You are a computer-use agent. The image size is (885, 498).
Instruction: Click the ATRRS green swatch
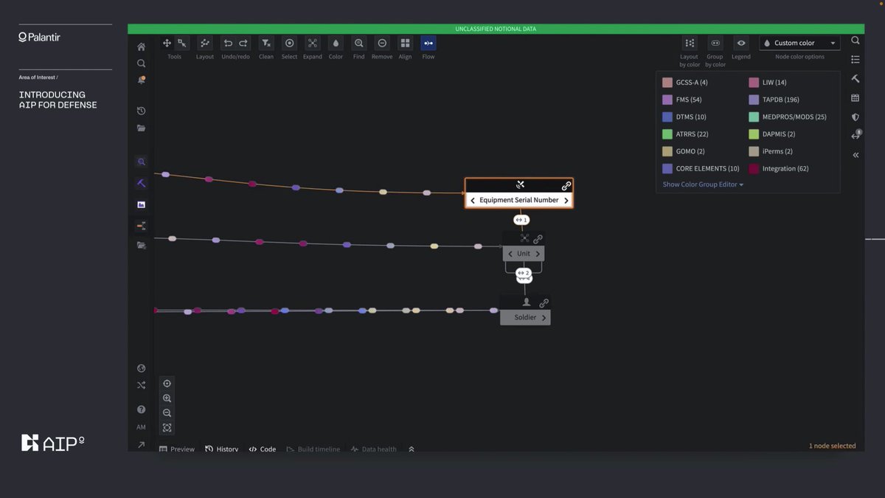667,134
